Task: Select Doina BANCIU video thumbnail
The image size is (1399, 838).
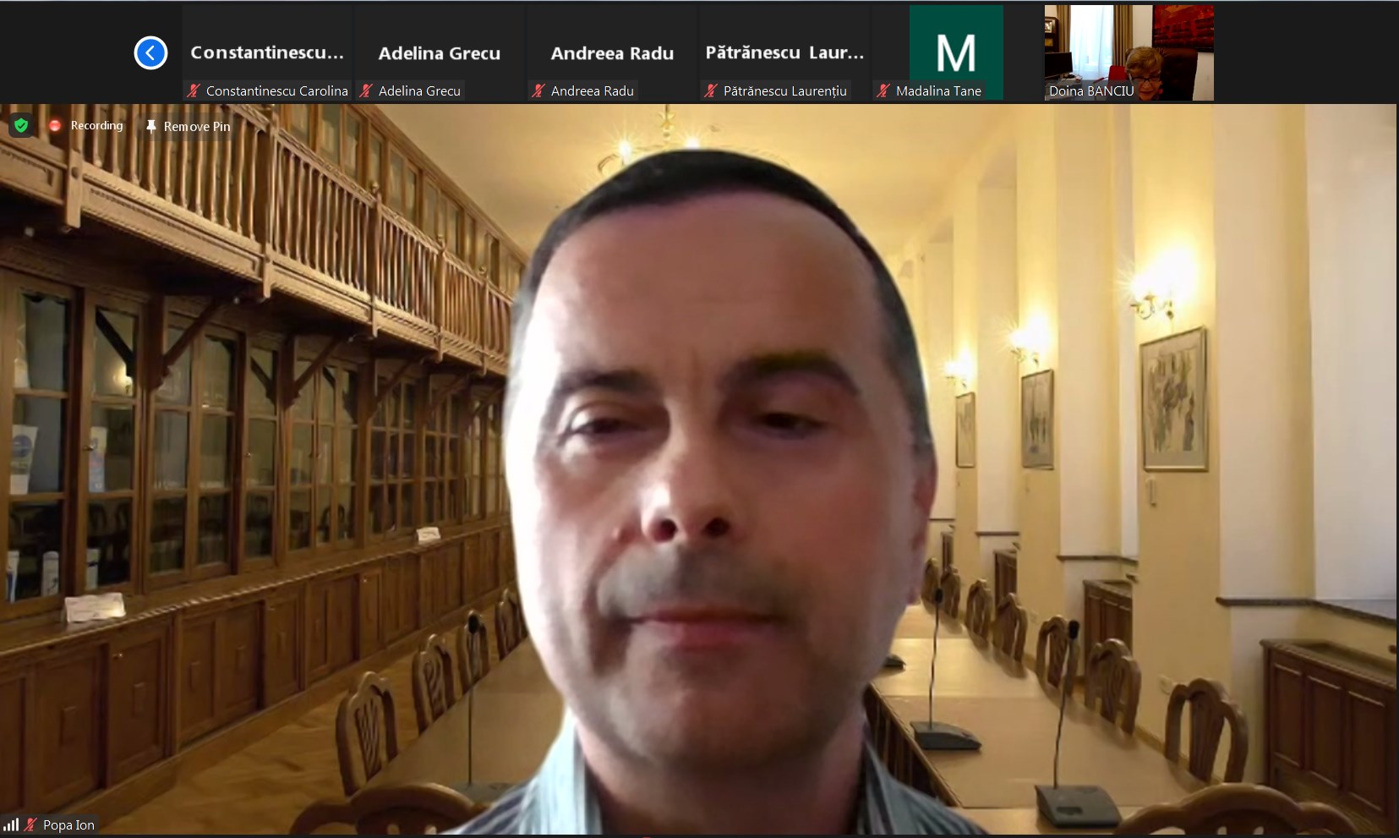Action: [1129, 52]
